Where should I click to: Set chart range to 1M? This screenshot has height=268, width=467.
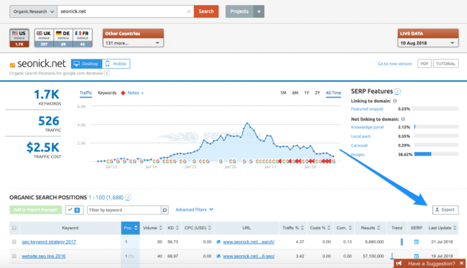283,93
